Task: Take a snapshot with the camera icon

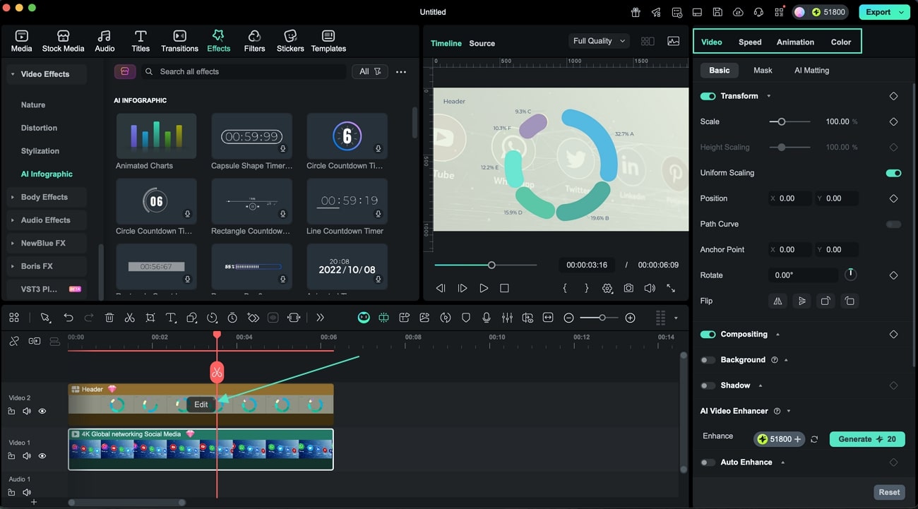Action: (x=628, y=288)
